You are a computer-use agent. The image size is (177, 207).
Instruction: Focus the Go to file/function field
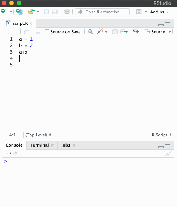pos(102,12)
